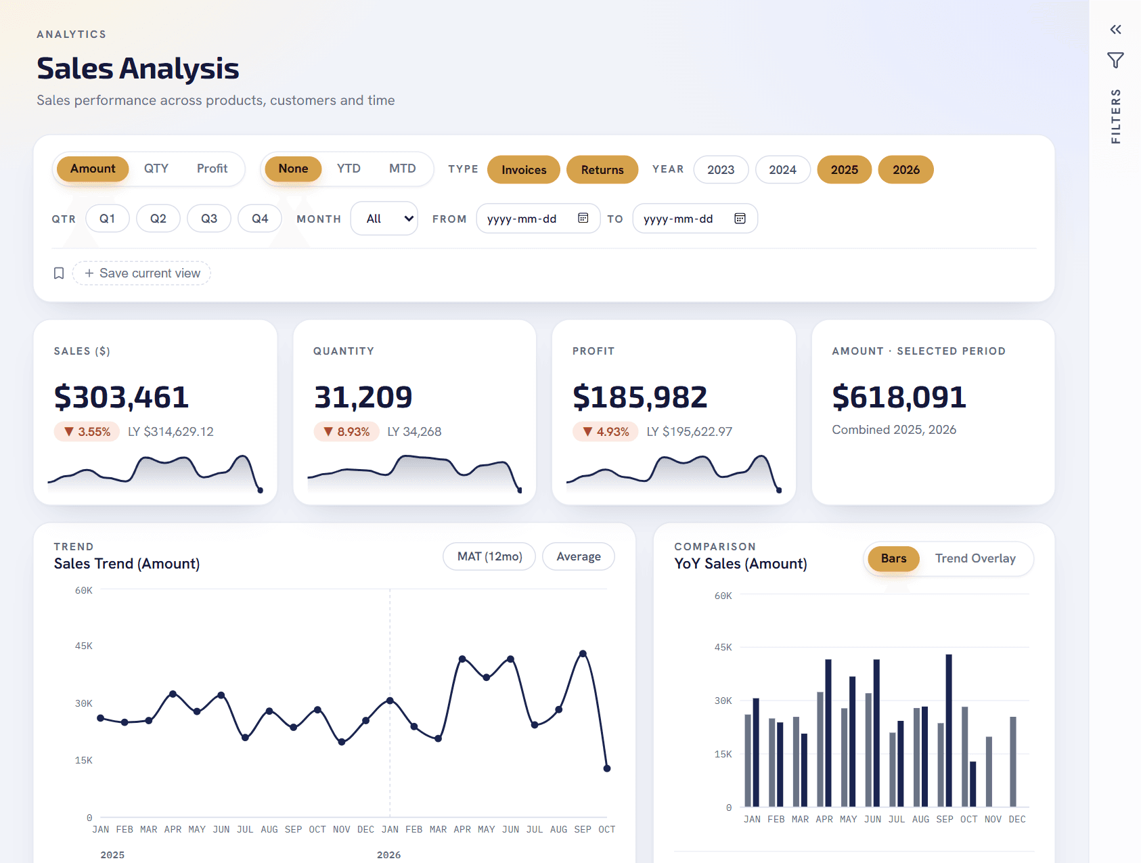Select Bars view for YoY Sales
The height and width of the screenshot is (863, 1141).
(893, 558)
